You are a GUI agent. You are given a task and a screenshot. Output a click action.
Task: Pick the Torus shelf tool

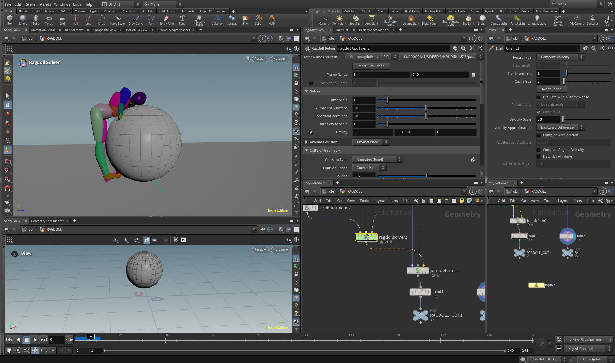coord(49,20)
